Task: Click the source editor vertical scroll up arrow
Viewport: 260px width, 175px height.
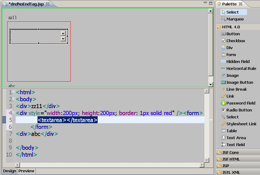Action: tap(206, 91)
